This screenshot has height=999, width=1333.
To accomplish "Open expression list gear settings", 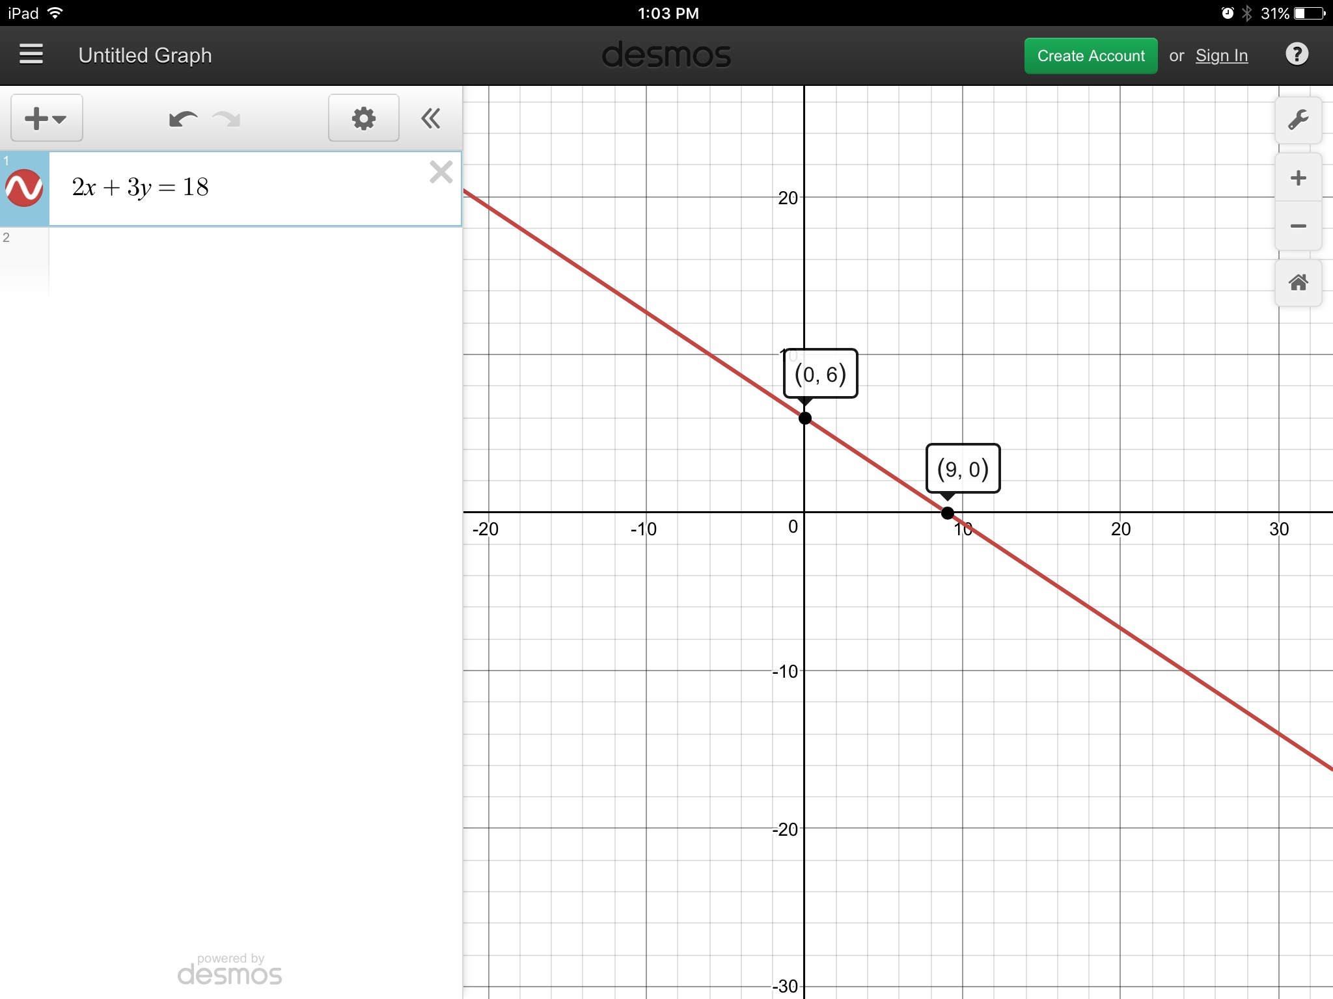I will [363, 118].
